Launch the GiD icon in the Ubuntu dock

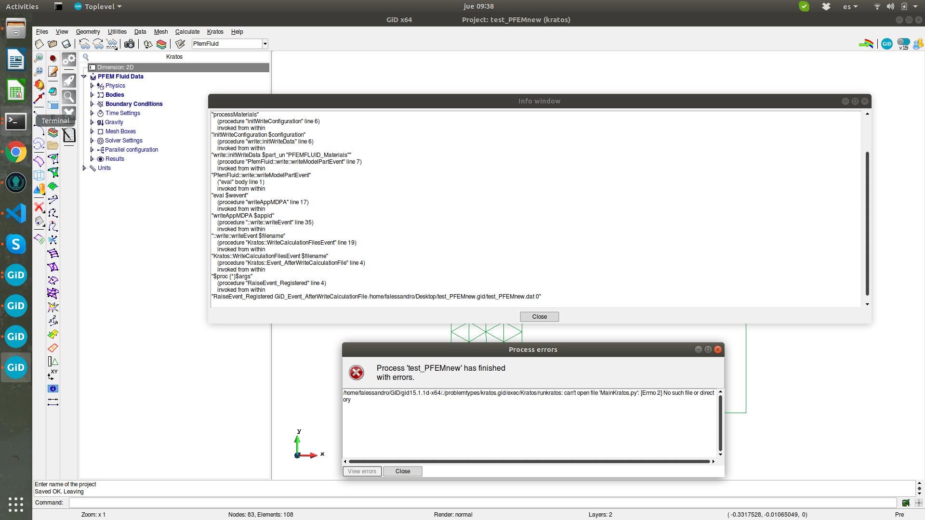pos(16,275)
